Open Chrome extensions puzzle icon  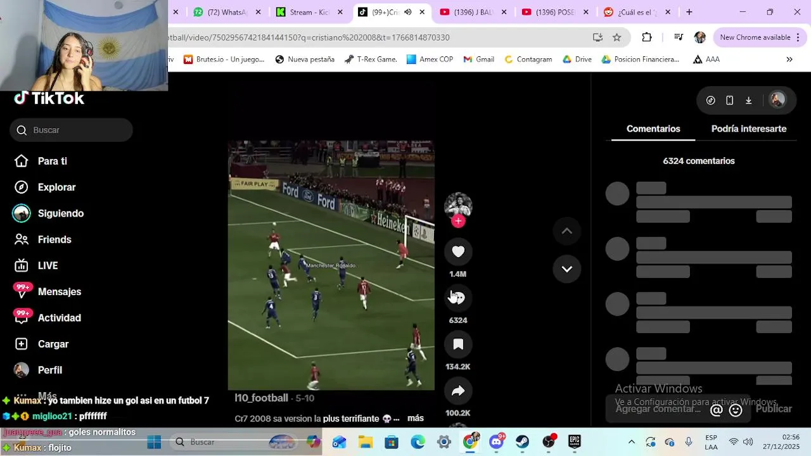click(646, 37)
